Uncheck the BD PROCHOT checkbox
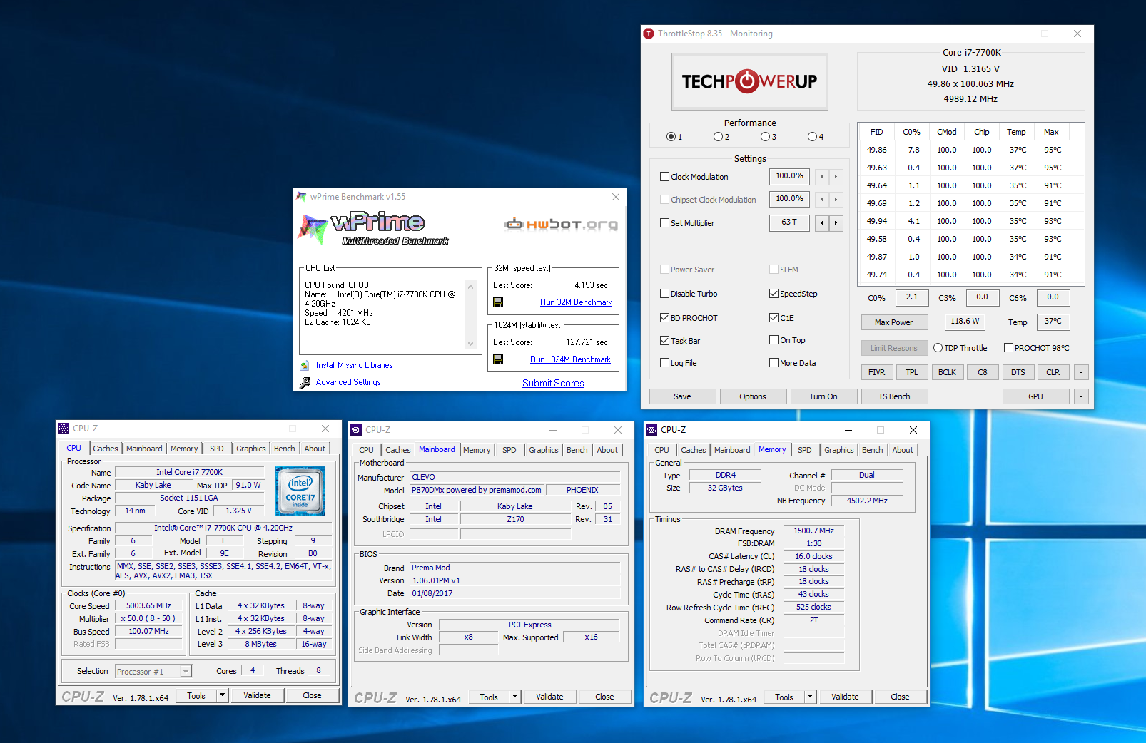 click(665, 318)
